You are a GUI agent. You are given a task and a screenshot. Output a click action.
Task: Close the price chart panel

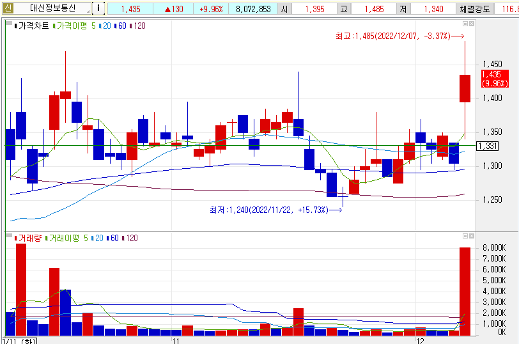tap(472, 24)
